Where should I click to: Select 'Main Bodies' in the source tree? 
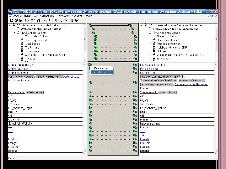pyautogui.click(x=32, y=44)
